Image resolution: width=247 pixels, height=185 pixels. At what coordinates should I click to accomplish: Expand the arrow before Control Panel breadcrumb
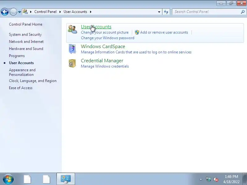pyautogui.click(x=31, y=12)
